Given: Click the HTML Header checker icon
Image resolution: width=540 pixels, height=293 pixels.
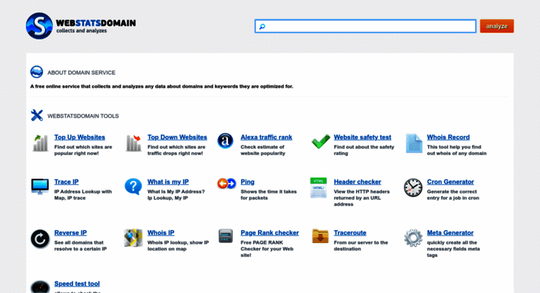Looking at the screenshot, I should [x=318, y=188].
